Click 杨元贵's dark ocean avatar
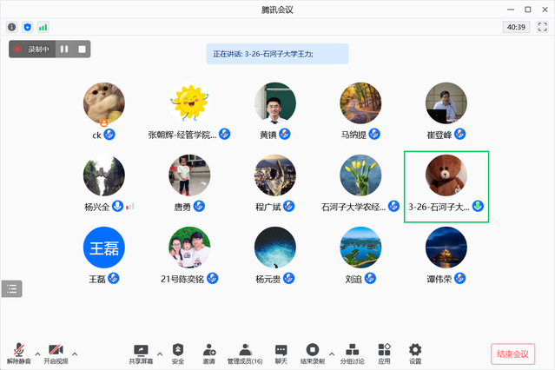 tap(275, 248)
